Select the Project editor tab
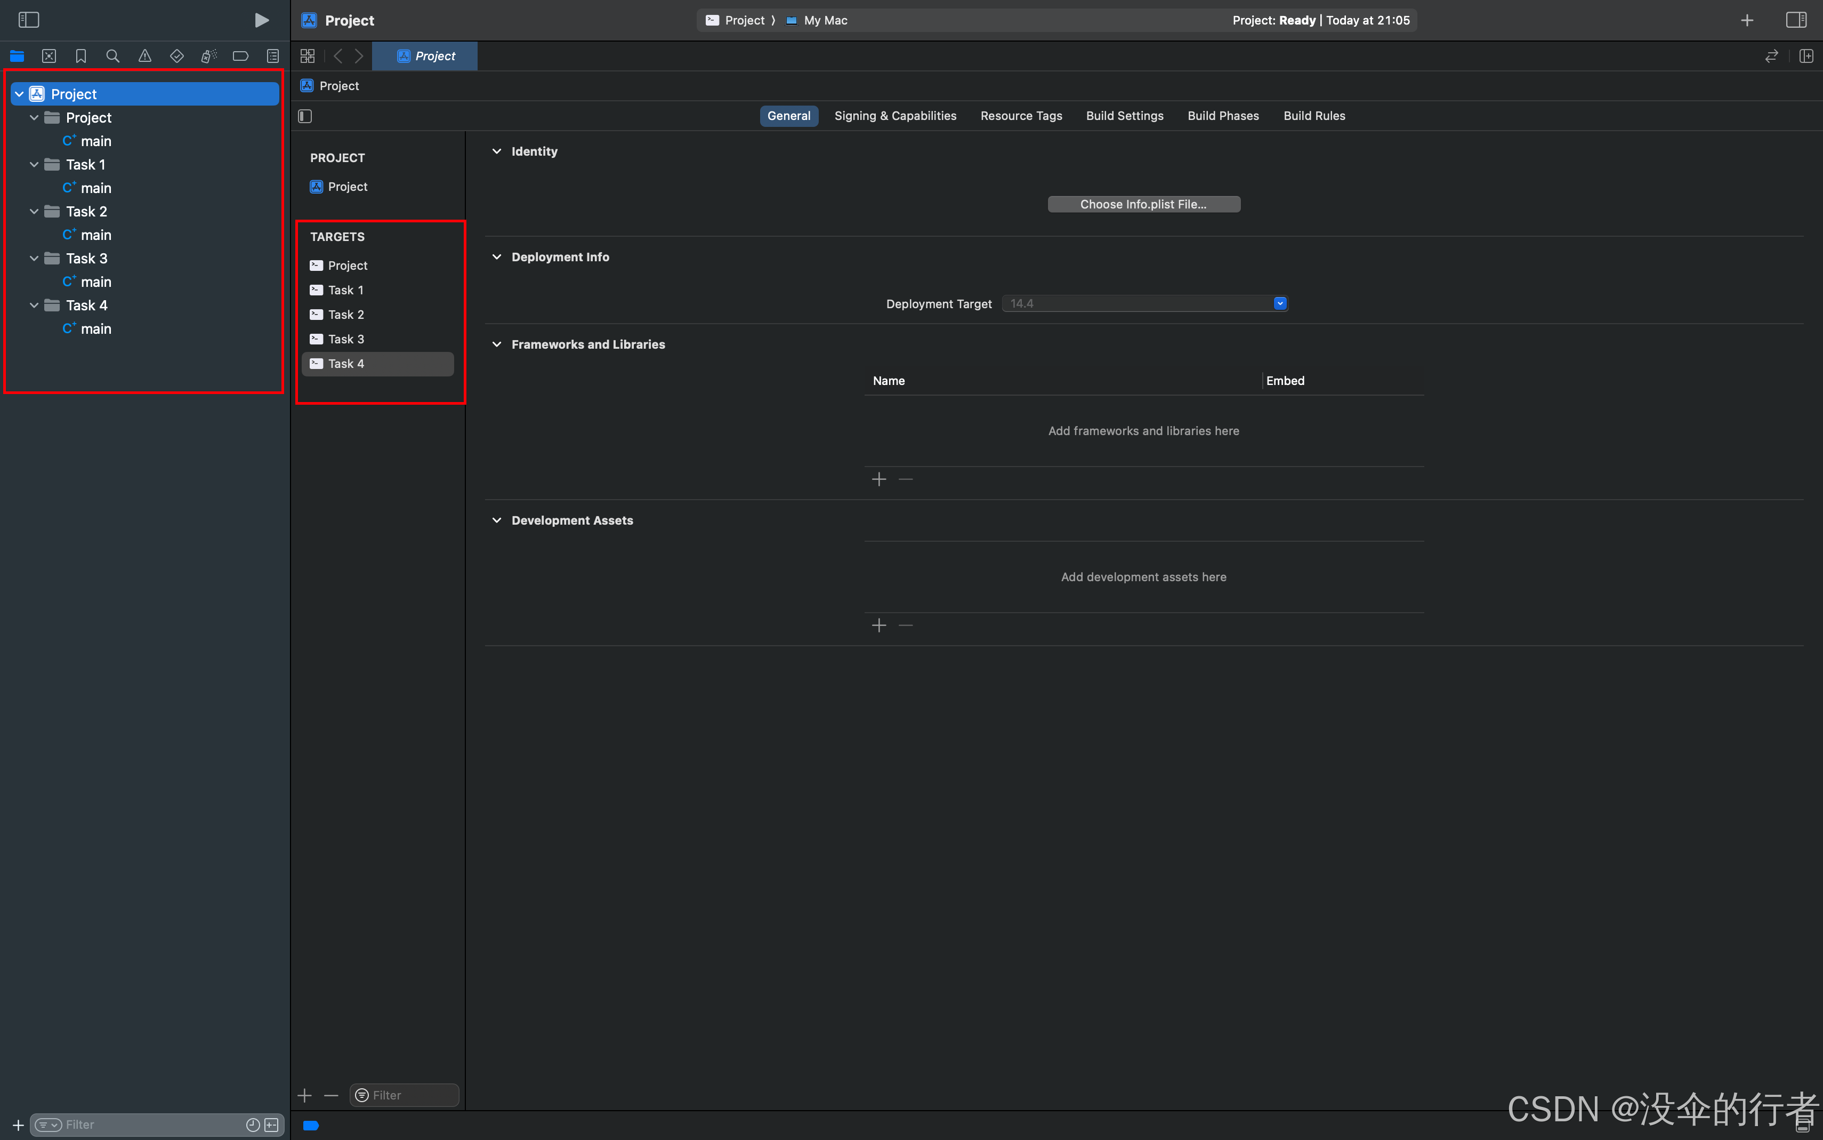Screen dimensions: 1823x1140 tap(425, 56)
